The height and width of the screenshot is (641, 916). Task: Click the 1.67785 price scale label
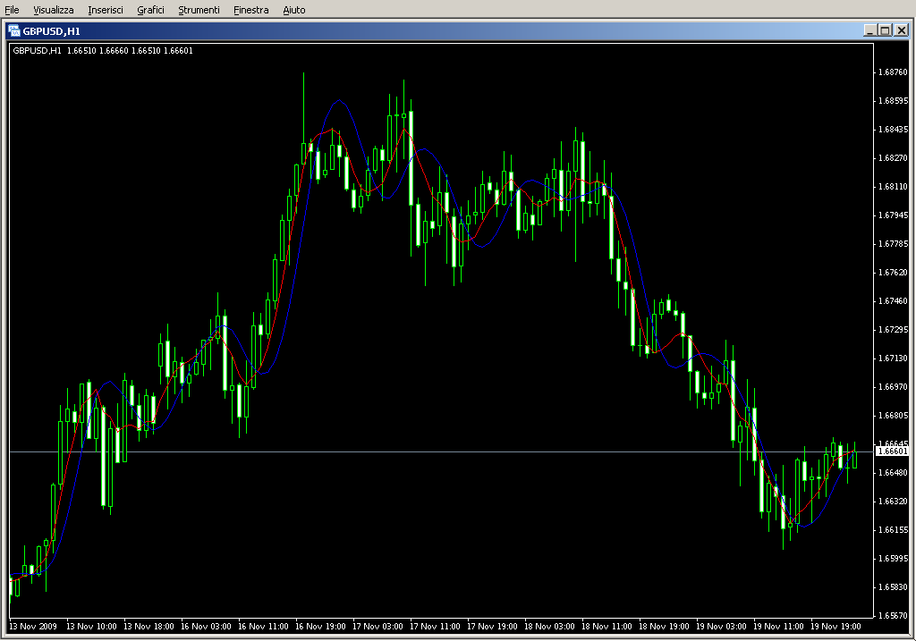894,244
